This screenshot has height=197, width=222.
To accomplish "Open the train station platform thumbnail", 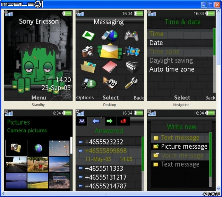I will 16,165.
